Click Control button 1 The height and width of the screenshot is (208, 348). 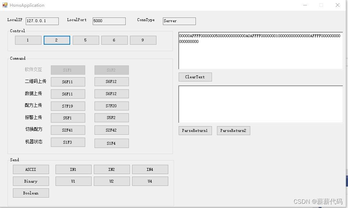click(x=28, y=40)
